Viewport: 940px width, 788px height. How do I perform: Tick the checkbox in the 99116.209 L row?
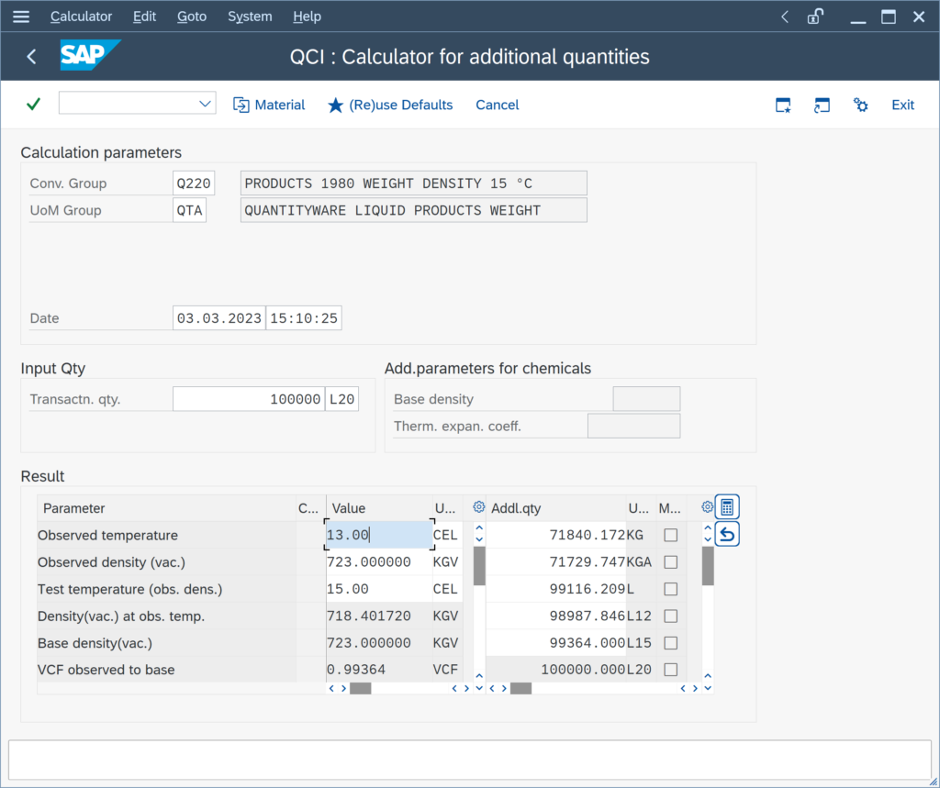[670, 588]
